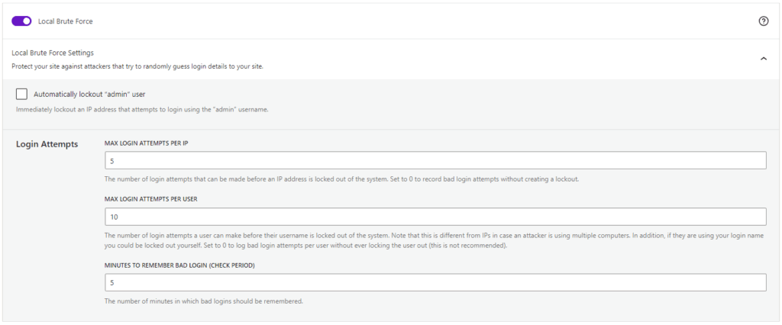Collapse Local Brute Force Settings chevron
This screenshot has height=325, width=782.
pyautogui.click(x=763, y=59)
